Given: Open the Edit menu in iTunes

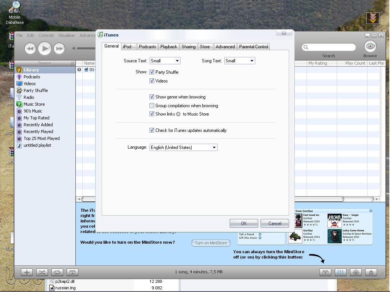Looking at the screenshot, I should tap(30, 35).
